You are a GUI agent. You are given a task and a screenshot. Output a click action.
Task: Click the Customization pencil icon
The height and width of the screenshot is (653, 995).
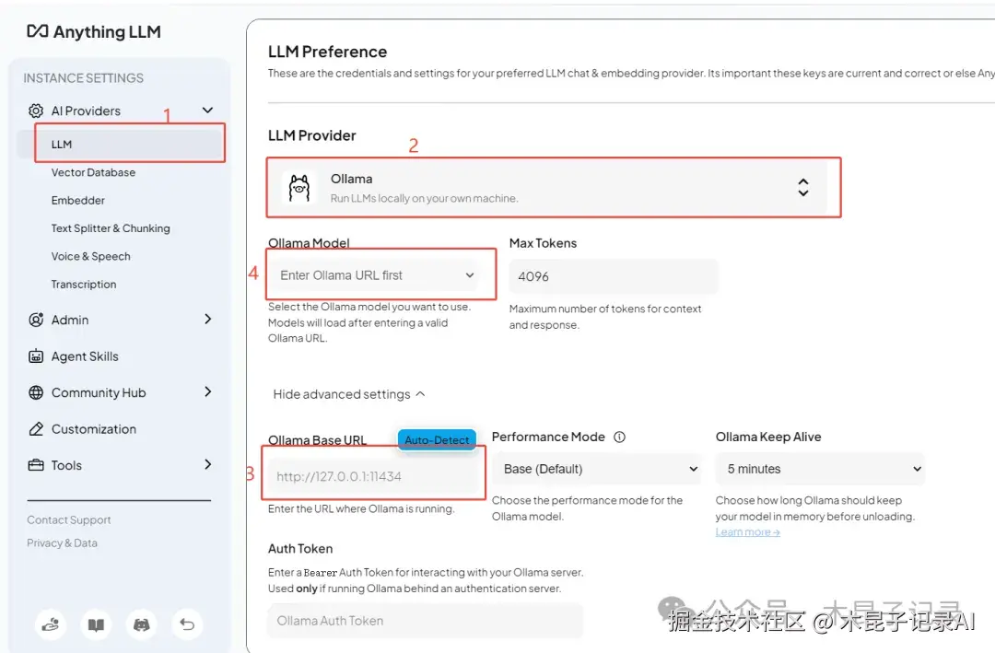point(36,428)
